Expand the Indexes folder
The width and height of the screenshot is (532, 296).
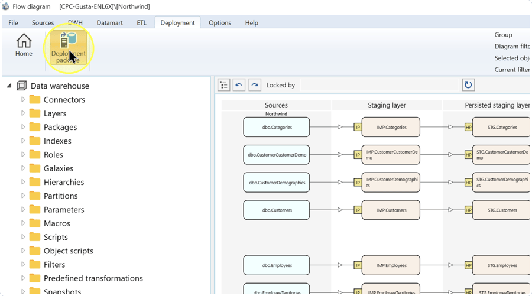coord(22,141)
